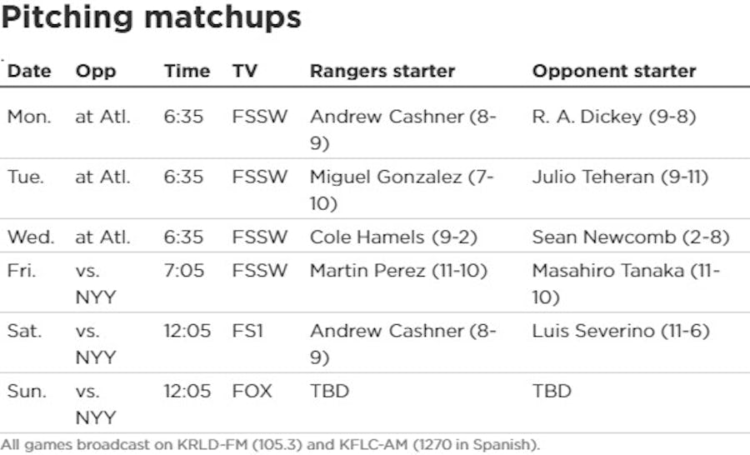Select the Rangers starter column header
This screenshot has height=455, width=750.
[x=382, y=71]
